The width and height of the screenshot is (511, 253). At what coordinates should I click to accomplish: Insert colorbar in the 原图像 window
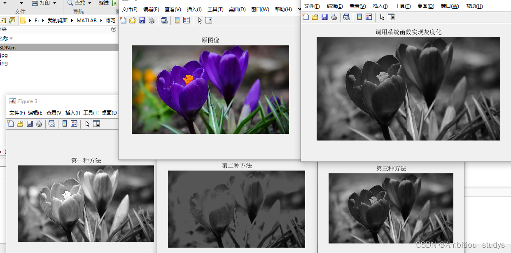tap(177, 20)
